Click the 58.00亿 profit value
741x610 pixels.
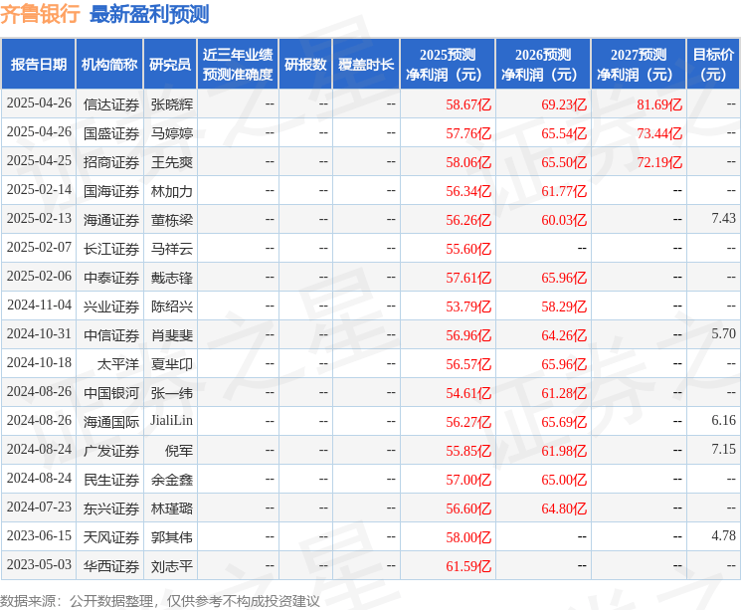(x=468, y=537)
